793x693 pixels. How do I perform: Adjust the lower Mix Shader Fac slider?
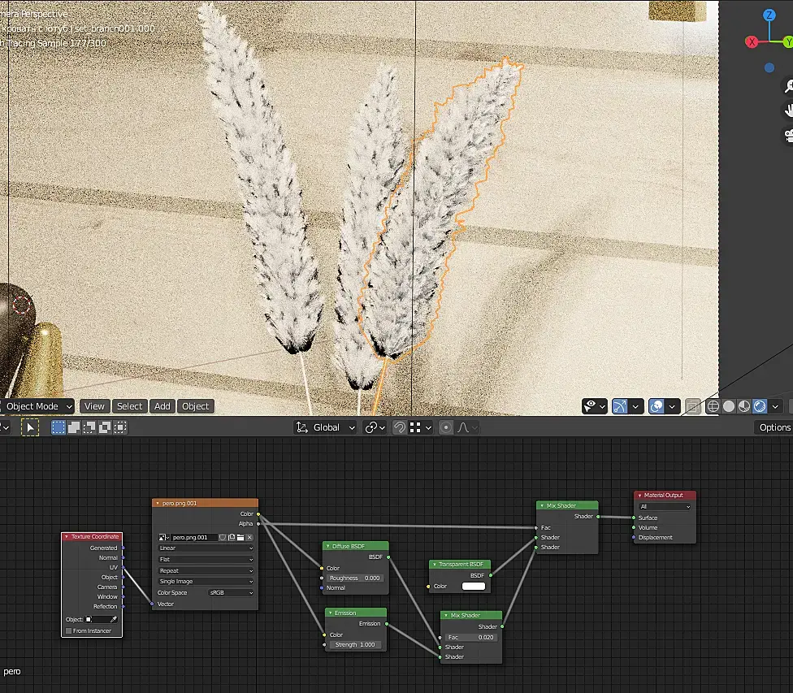[x=471, y=638]
